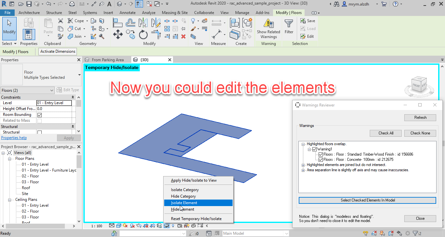Click the Temporary Hide/Isolate glasses icon in view bar

click(x=166, y=226)
